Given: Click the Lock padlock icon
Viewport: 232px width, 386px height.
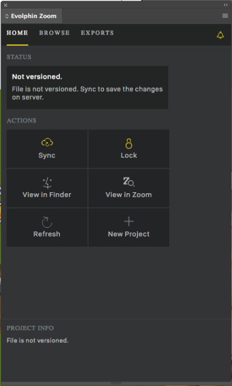Looking at the screenshot, I should [x=129, y=143].
